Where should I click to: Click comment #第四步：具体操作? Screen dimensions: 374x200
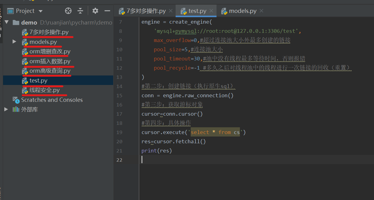[166, 123]
